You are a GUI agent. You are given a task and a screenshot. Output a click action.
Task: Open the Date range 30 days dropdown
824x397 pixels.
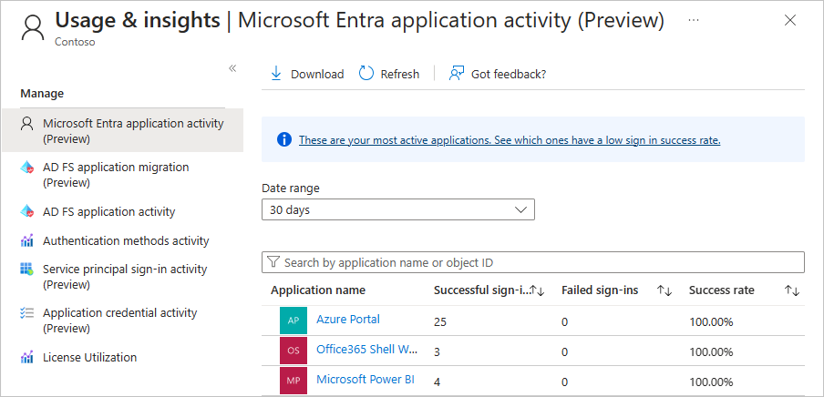point(398,209)
